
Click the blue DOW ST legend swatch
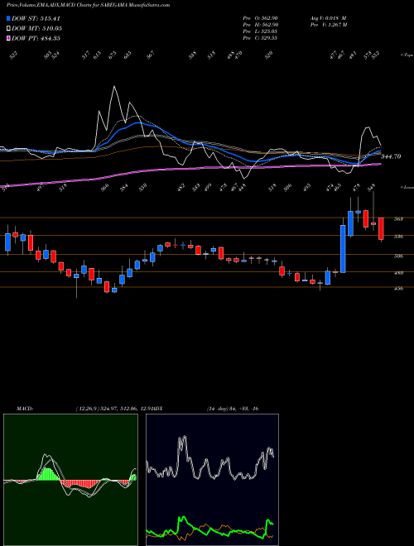9,18
